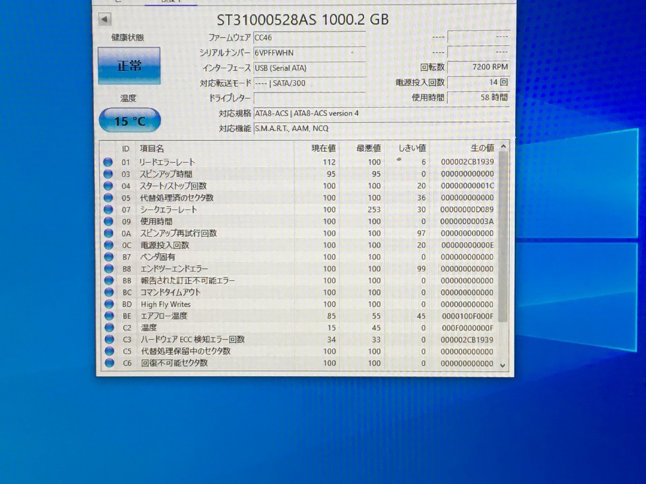Click the blue status icon for 温度 (C2)
This screenshot has height=484, width=646.
tap(108, 328)
